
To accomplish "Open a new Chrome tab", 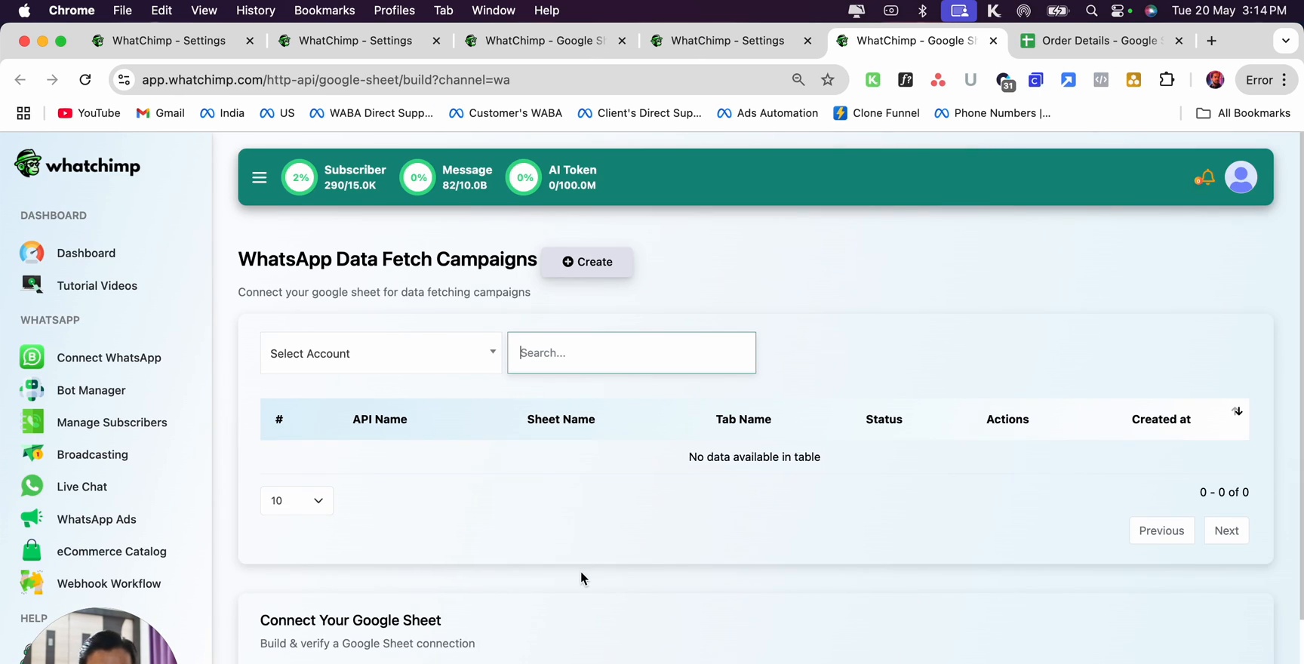I will pos(1212,41).
